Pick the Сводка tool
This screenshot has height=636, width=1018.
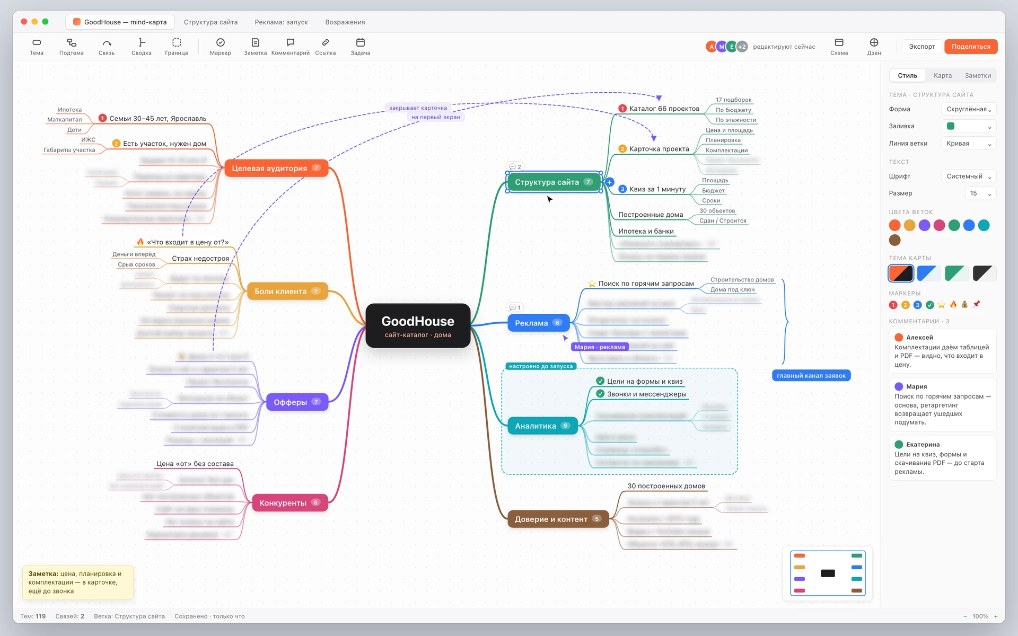tap(142, 47)
